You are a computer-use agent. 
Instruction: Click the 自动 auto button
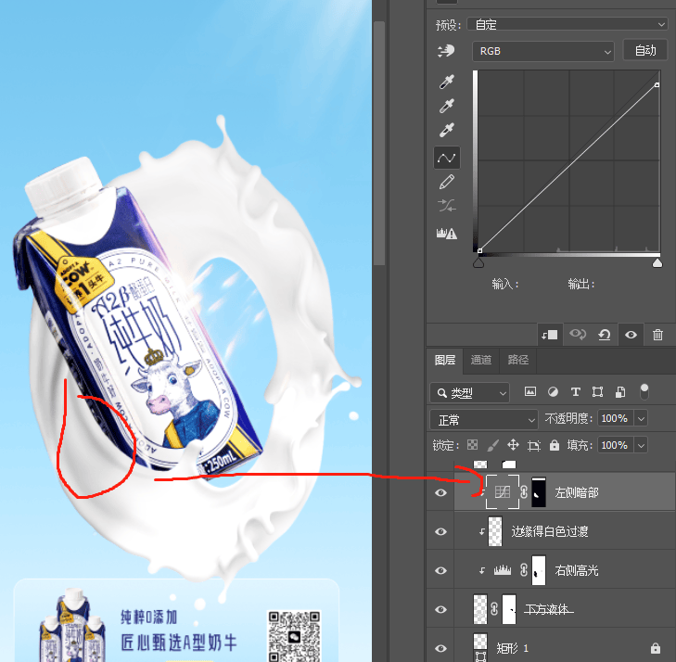pyautogui.click(x=645, y=50)
